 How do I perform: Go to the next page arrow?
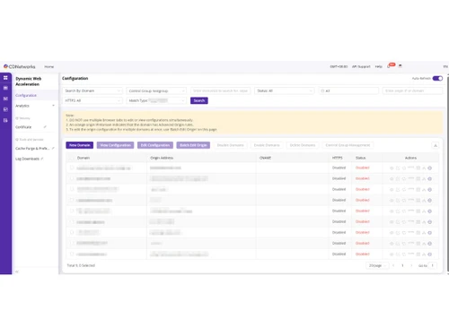[411, 265]
